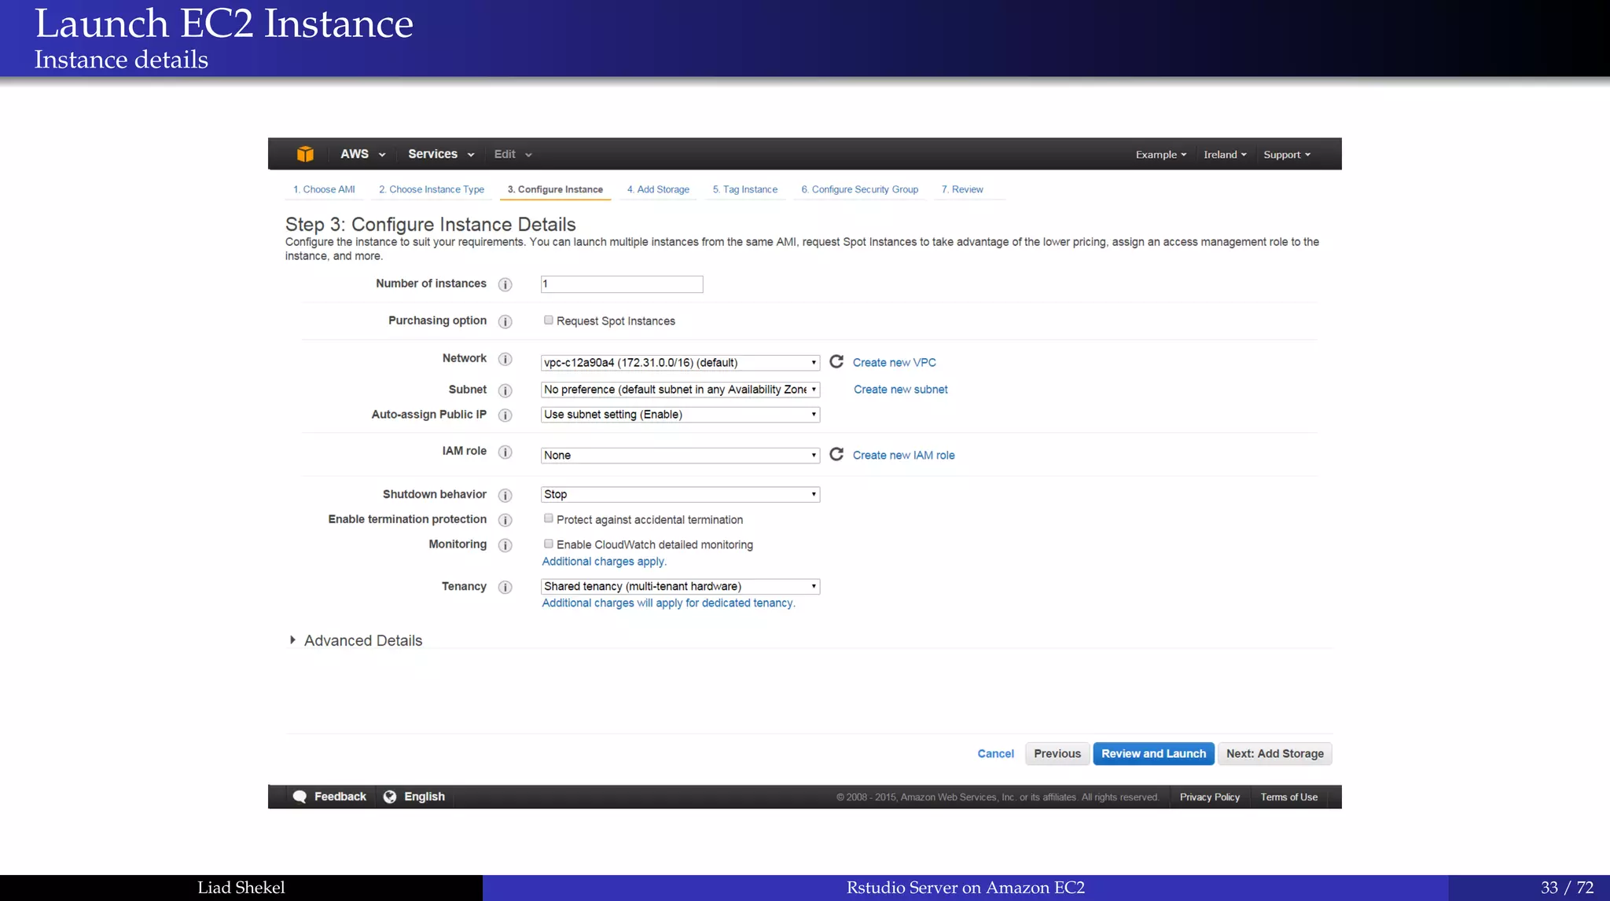1610x901 pixels.
Task: Go to 7. Review tab
Action: click(962, 189)
